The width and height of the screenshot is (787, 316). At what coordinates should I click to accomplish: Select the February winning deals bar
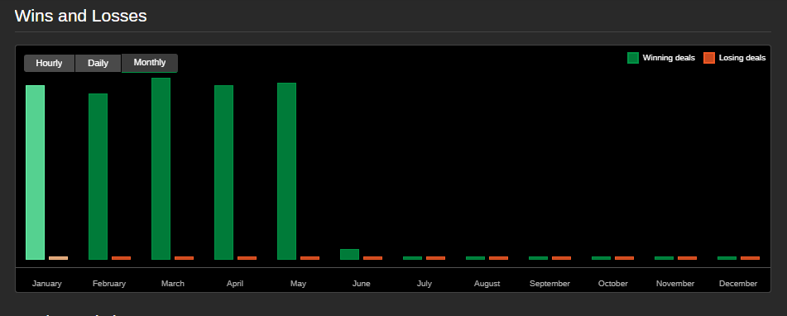98,176
